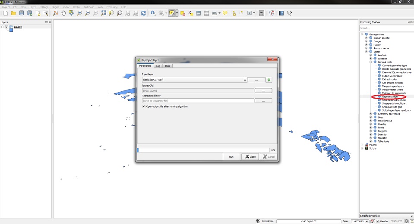Toggle visibility of the alaska layer
414x224 pixels.
(6, 27)
